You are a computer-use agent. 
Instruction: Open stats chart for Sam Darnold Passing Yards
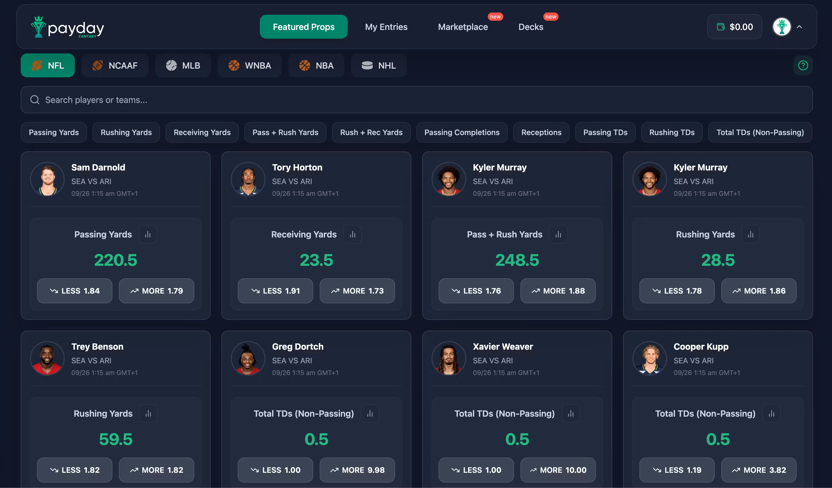click(x=147, y=234)
